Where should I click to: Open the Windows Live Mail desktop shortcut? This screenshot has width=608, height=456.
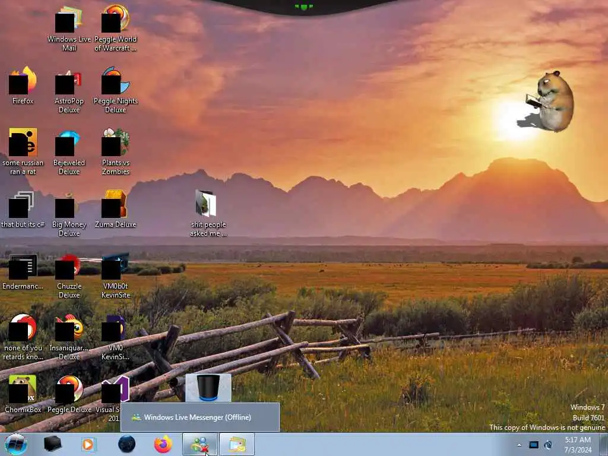coord(69,28)
